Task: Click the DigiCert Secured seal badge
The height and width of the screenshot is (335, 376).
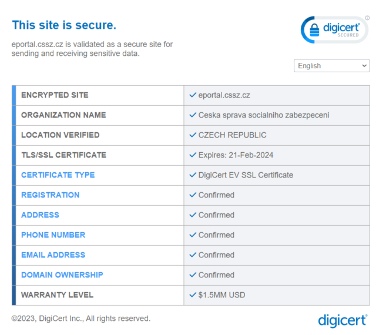Action: (x=334, y=29)
